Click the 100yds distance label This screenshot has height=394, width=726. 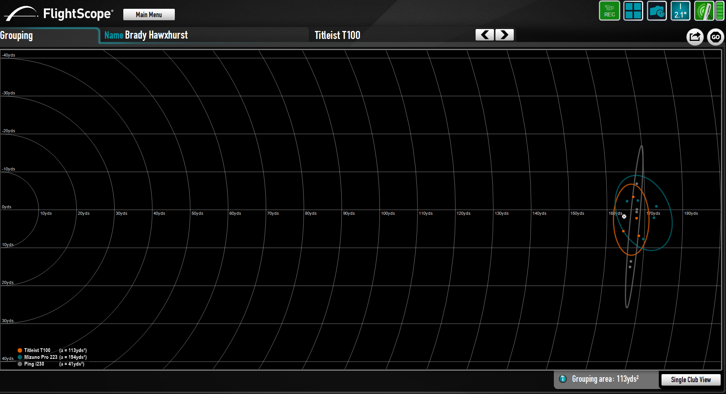pyautogui.click(x=388, y=214)
